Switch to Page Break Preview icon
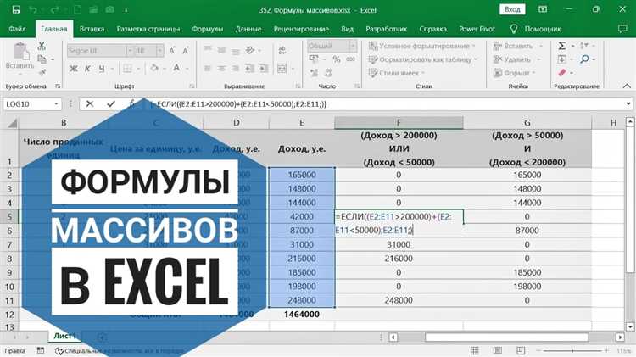 [x=521, y=350]
